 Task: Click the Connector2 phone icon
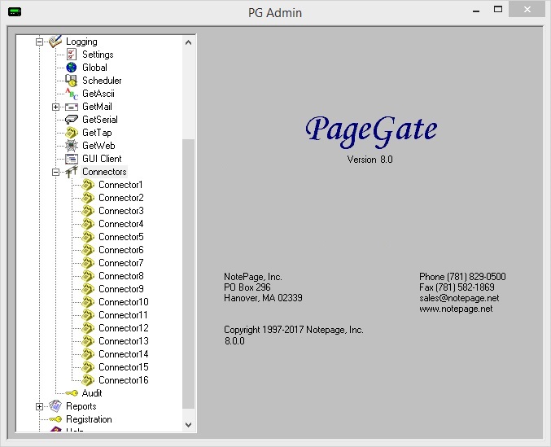[88, 198]
